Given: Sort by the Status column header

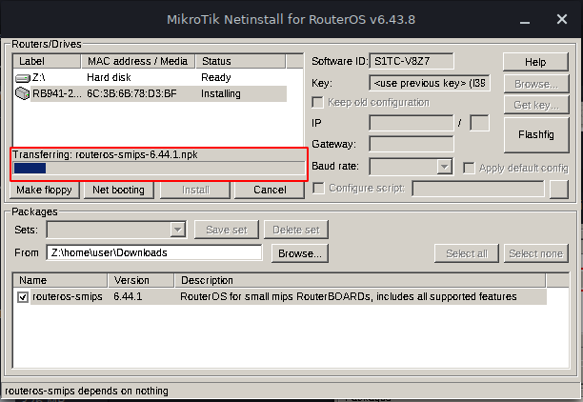Looking at the screenshot, I should tap(240, 61).
